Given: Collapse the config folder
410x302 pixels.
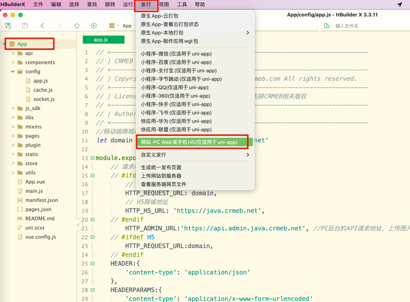Looking at the screenshot, I should click(12, 71).
